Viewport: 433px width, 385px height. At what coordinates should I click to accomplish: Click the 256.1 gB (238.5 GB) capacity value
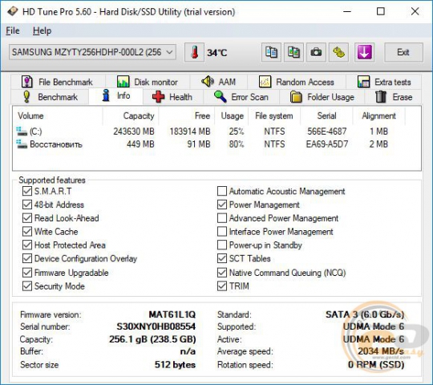[x=152, y=338]
